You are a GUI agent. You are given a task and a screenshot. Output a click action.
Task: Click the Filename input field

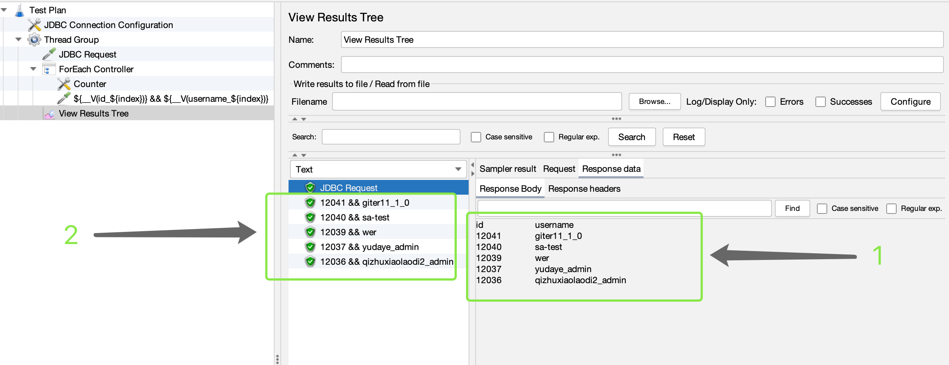pos(477,102)
